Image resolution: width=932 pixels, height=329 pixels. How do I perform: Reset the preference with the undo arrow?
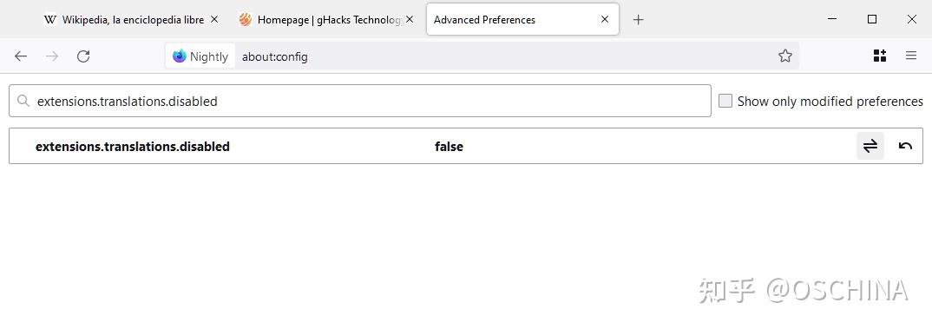pyautogui.click(x=905, y=147)
